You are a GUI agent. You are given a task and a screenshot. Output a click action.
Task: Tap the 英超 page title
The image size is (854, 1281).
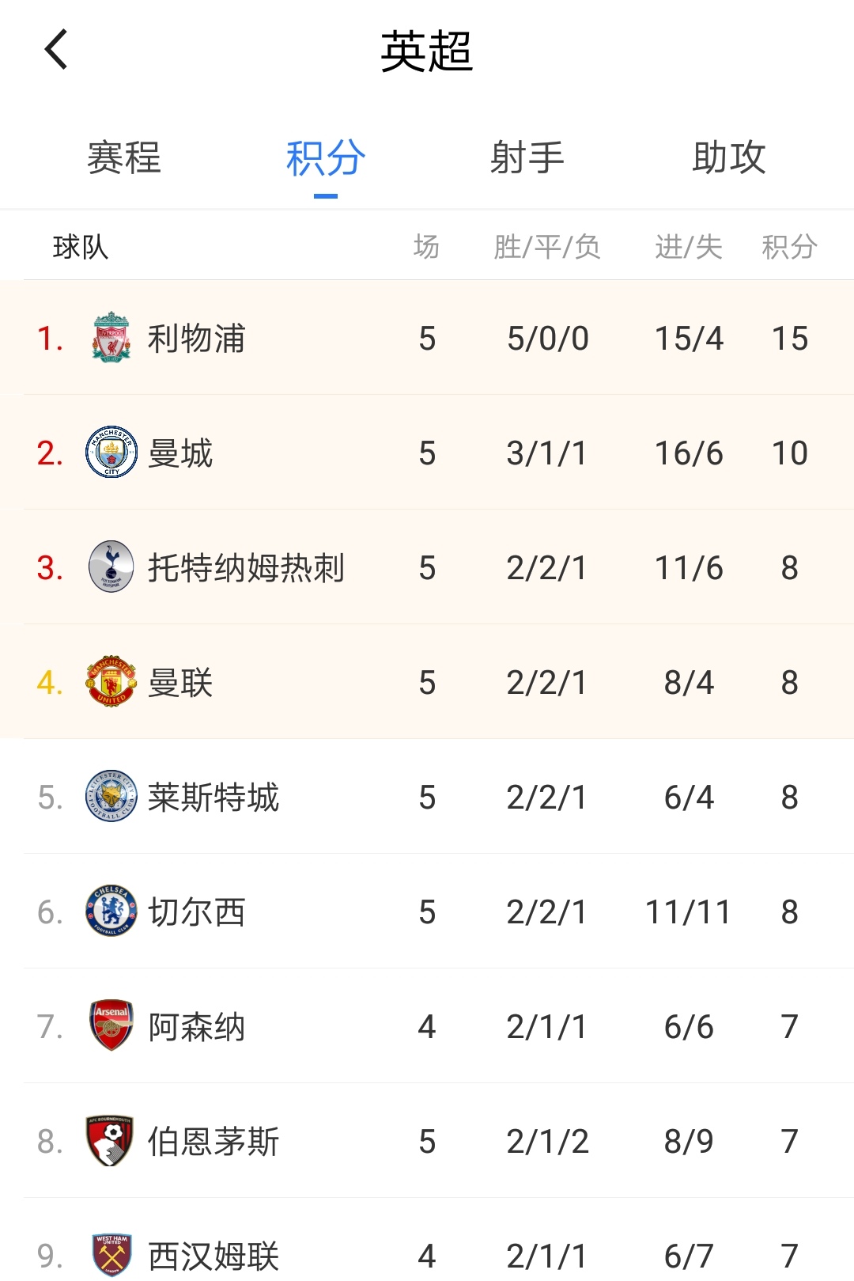click(x=427, y=51)
